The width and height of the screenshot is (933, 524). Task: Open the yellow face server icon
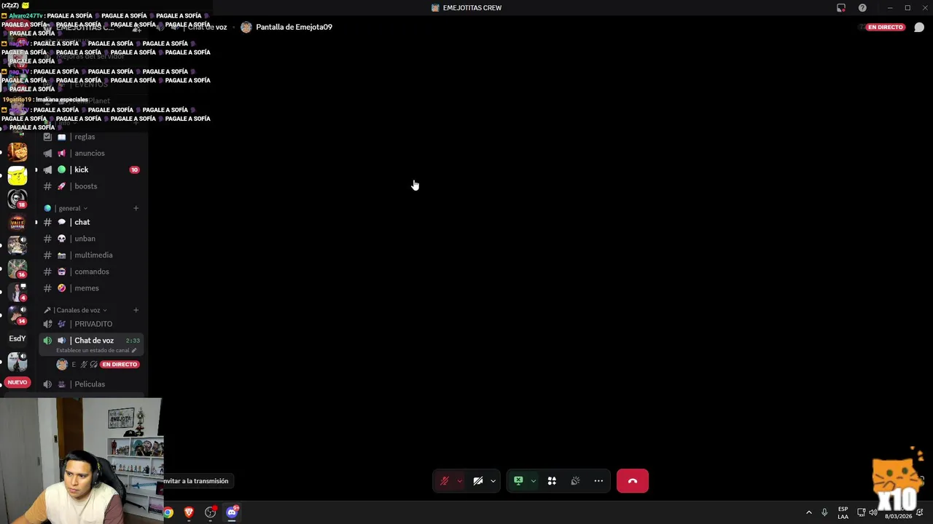tap(17, 175)
